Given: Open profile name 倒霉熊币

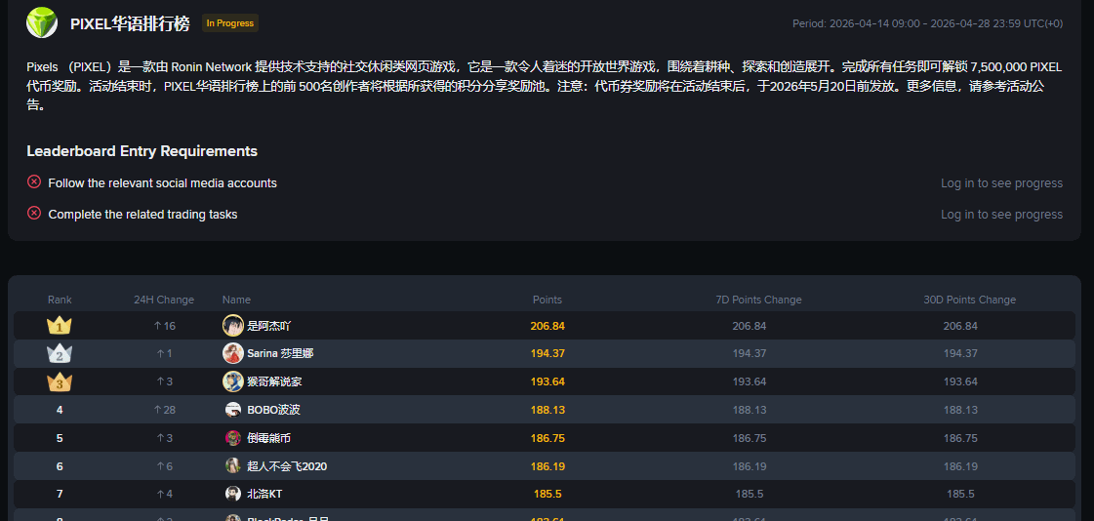Looking at the screenshot, I should tap(268, 438).
